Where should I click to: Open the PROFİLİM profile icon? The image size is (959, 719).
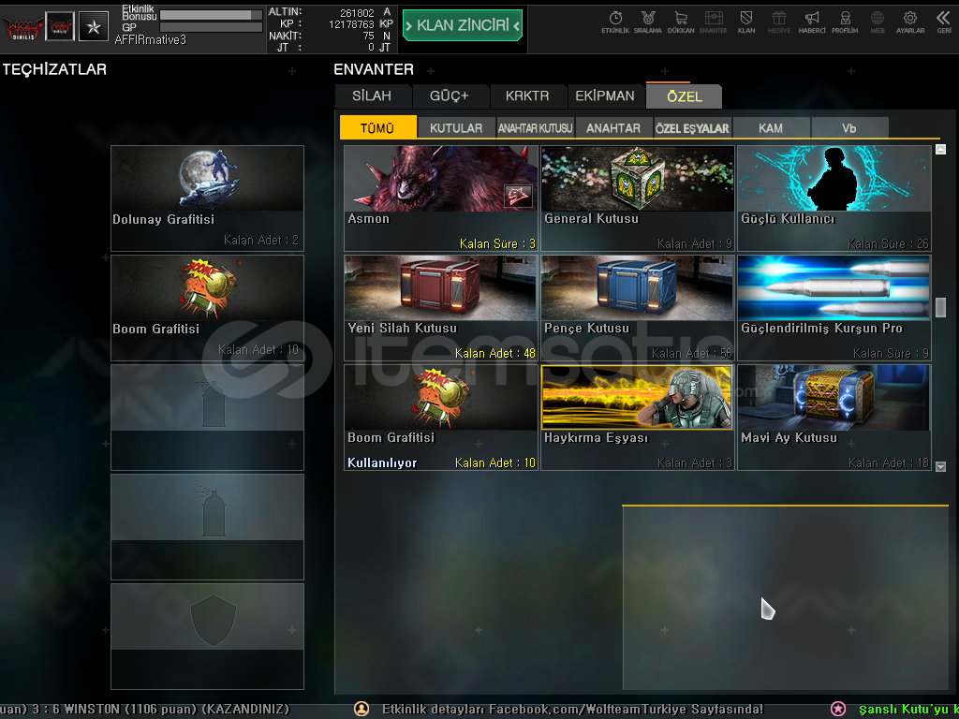(x=845, y=22)
